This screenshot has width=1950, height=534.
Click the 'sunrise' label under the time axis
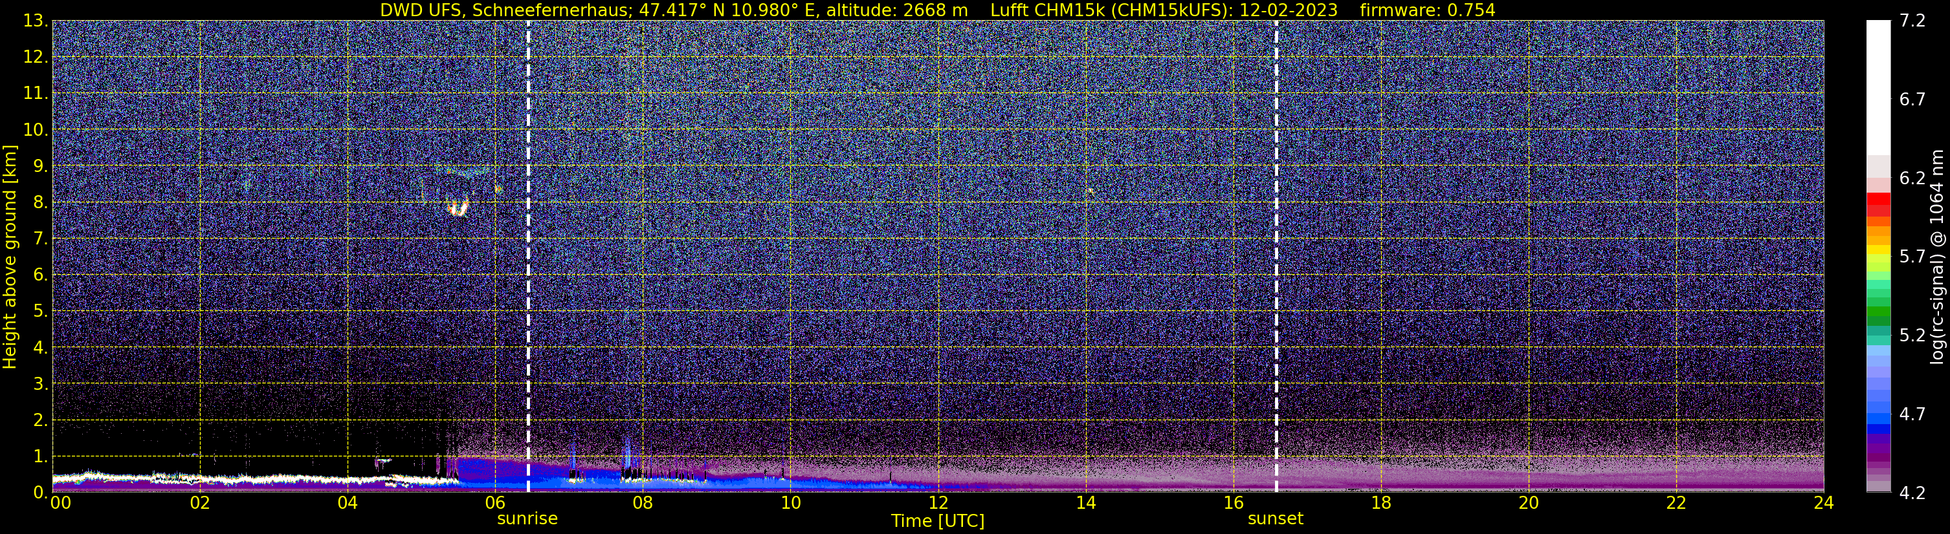point(527,519)
